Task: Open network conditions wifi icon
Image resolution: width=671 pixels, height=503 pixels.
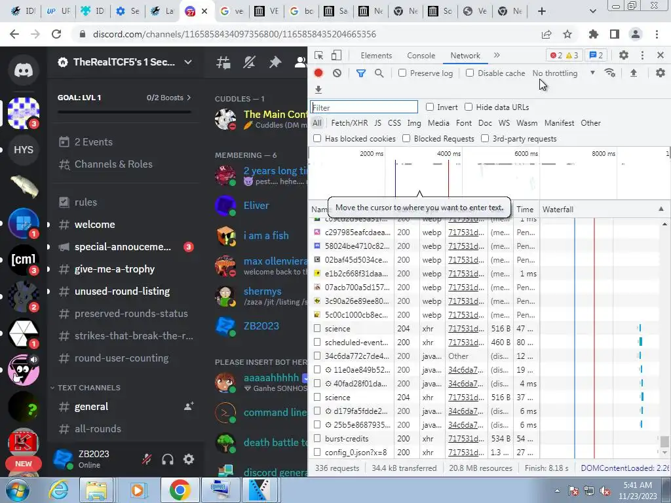Action: point(610,73)
